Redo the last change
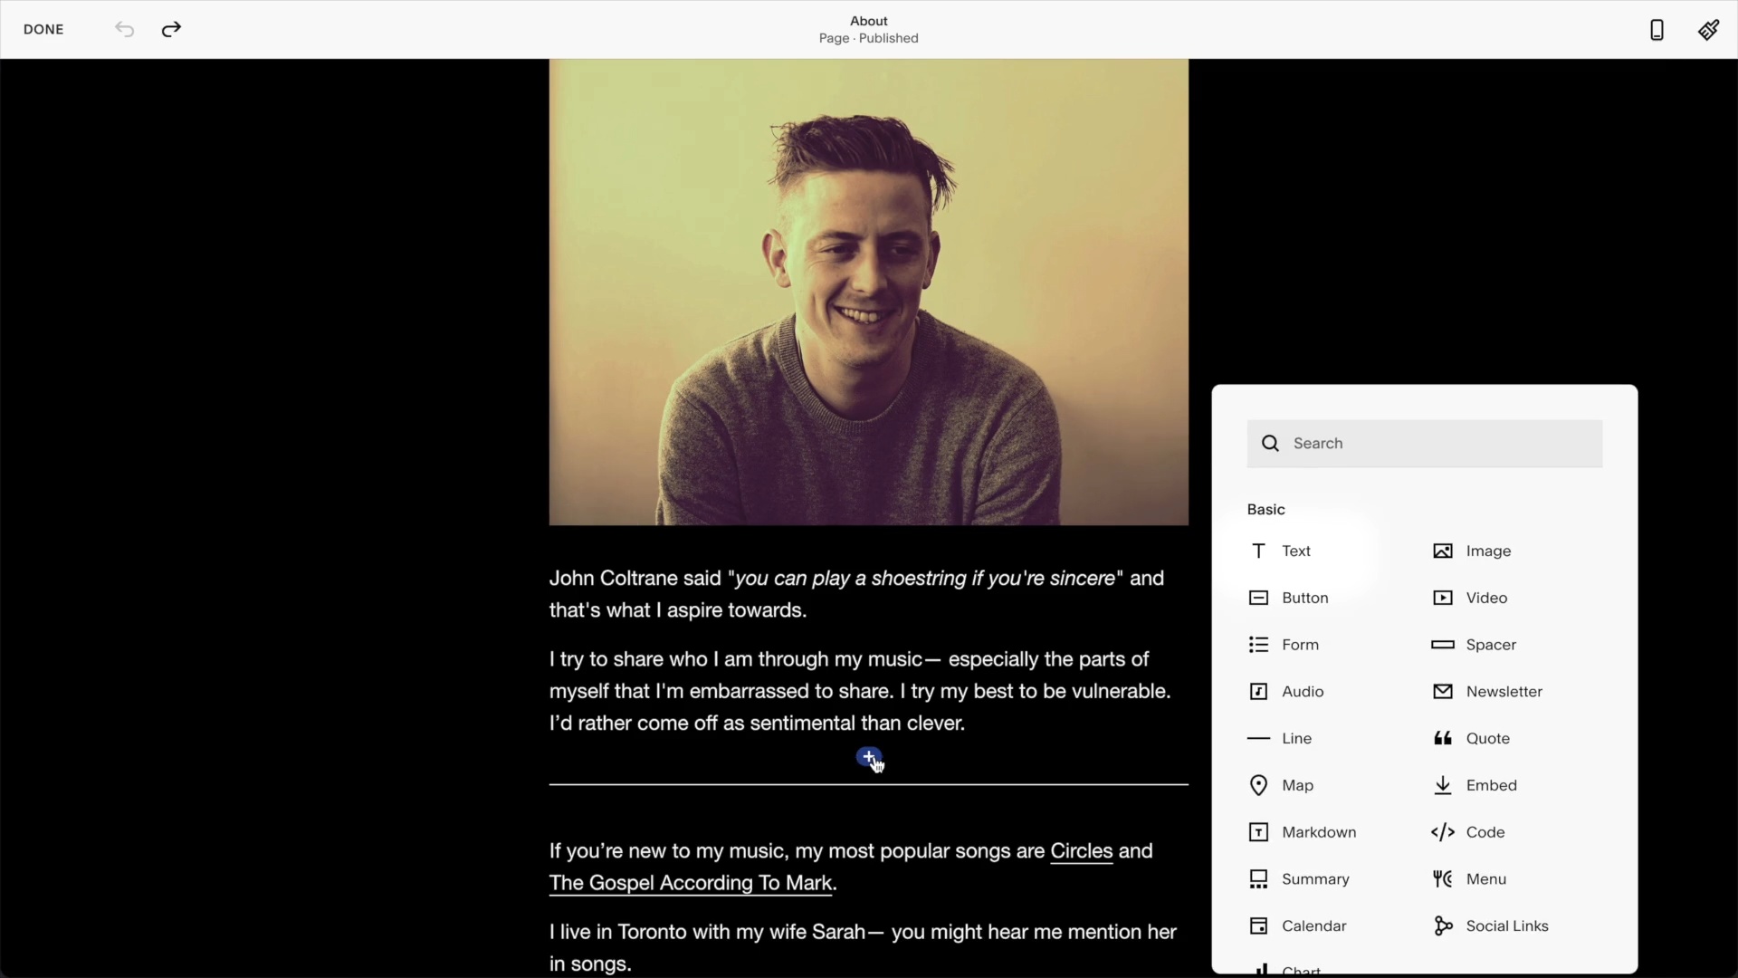This screenshot has width=1738, height=978. click(170, 29)
